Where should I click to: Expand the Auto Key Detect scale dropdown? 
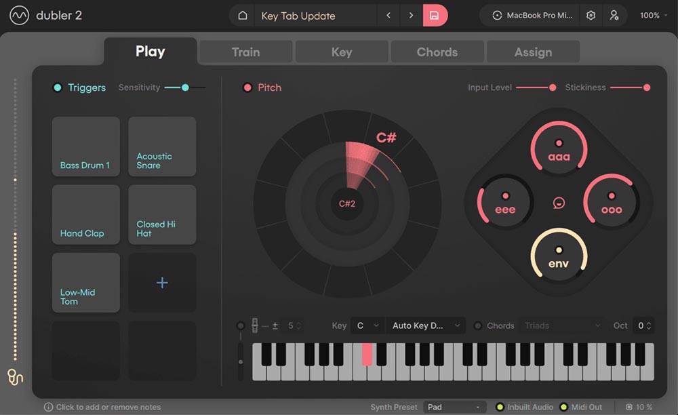426,325
